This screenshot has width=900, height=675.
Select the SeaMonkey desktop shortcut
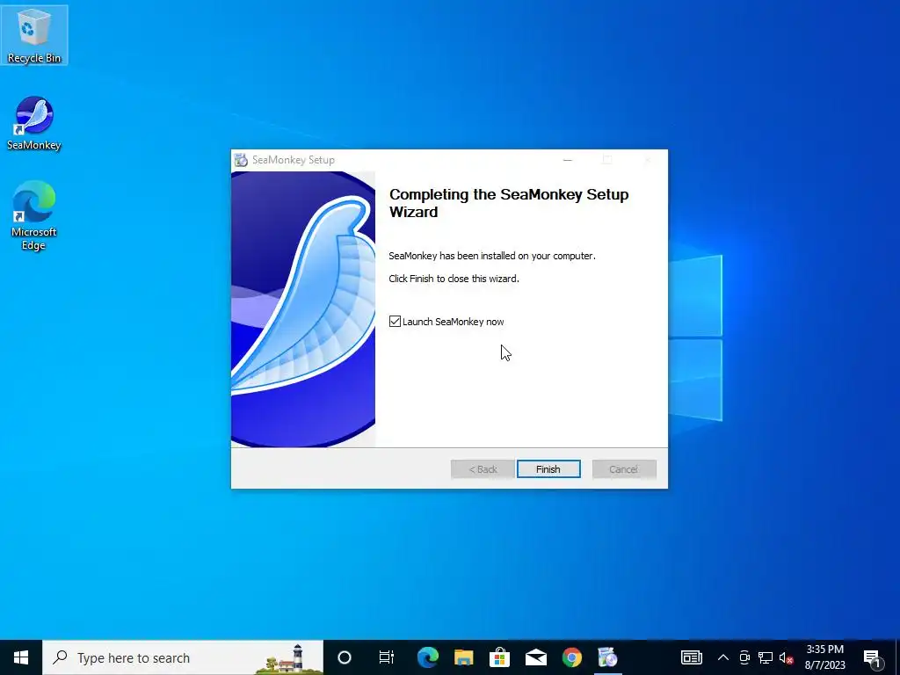coord(34,123)
